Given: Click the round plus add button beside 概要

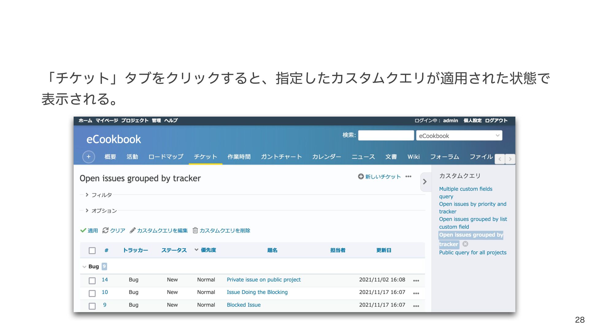Looking at the screenshot, I should tap(88, 157).
